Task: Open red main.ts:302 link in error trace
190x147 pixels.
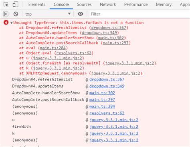Action: pos(111,38)
